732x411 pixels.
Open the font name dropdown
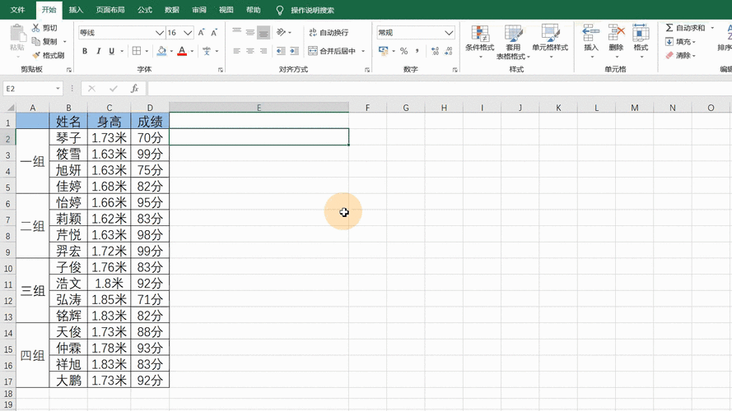click(159, 33)
